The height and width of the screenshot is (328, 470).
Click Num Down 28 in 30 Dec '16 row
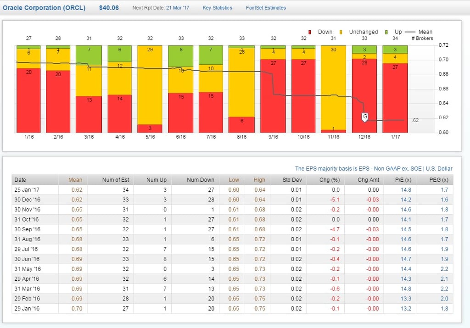pos(211,200)
